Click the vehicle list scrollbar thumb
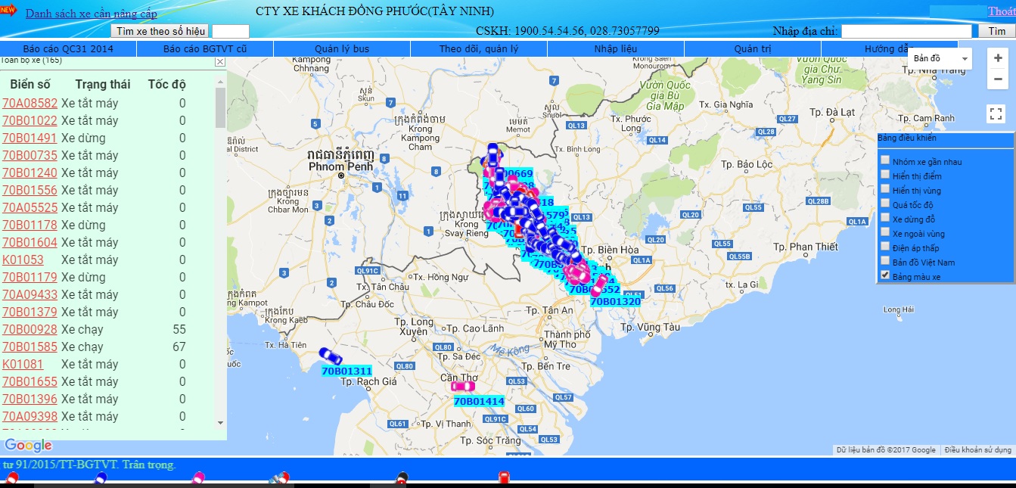This screenshot has height=488, width=1016. click(220, 107)
